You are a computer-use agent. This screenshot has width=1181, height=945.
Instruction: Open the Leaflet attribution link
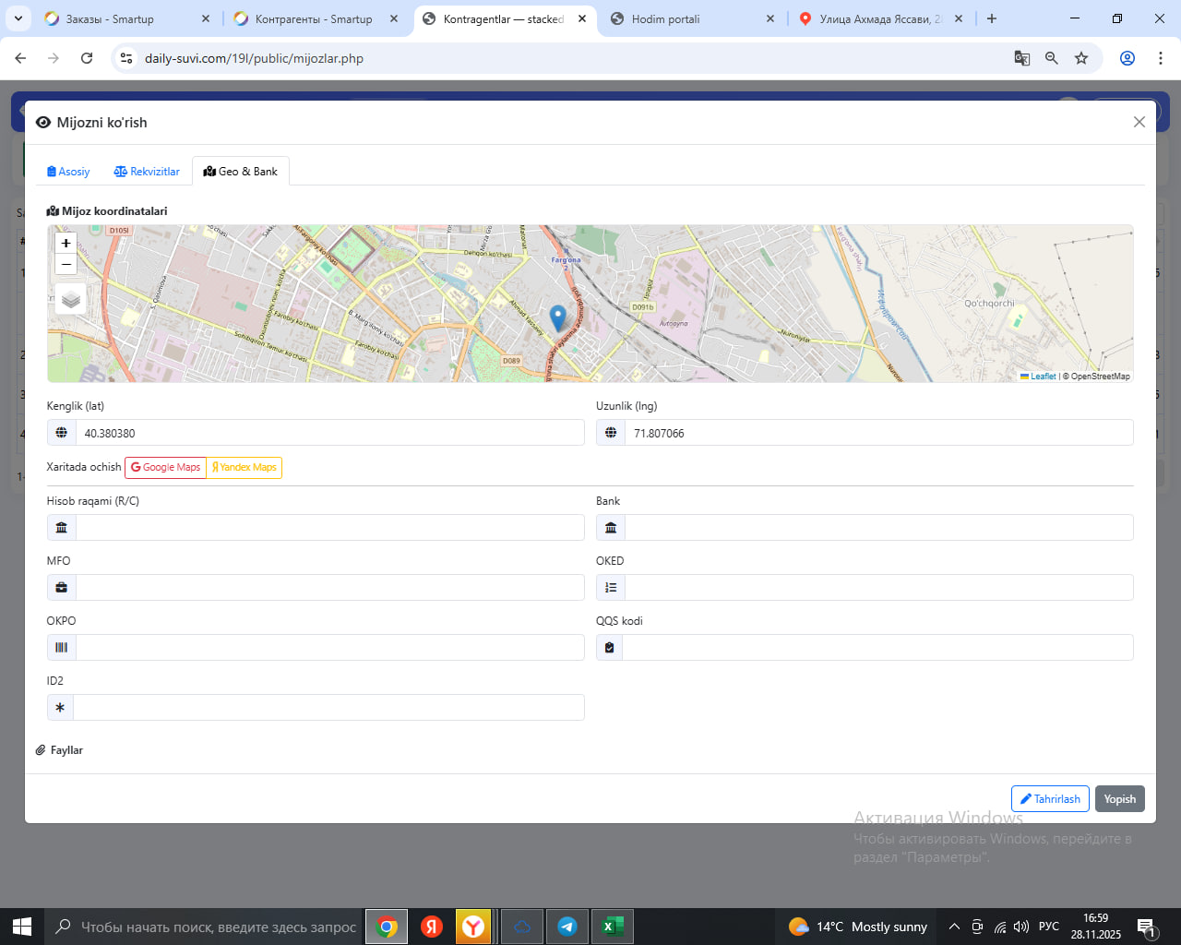click(x=1042, y=377)
